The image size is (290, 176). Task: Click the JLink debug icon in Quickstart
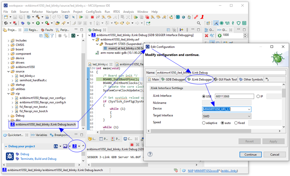point(74,146)
